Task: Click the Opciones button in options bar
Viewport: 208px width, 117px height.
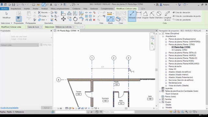Action: 80,27
